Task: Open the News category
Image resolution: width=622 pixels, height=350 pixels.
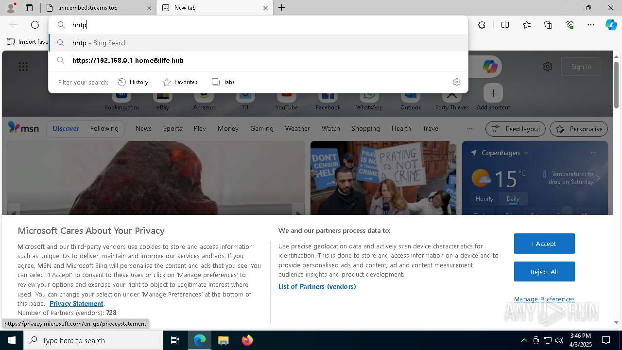Action: tap(143, 129)
